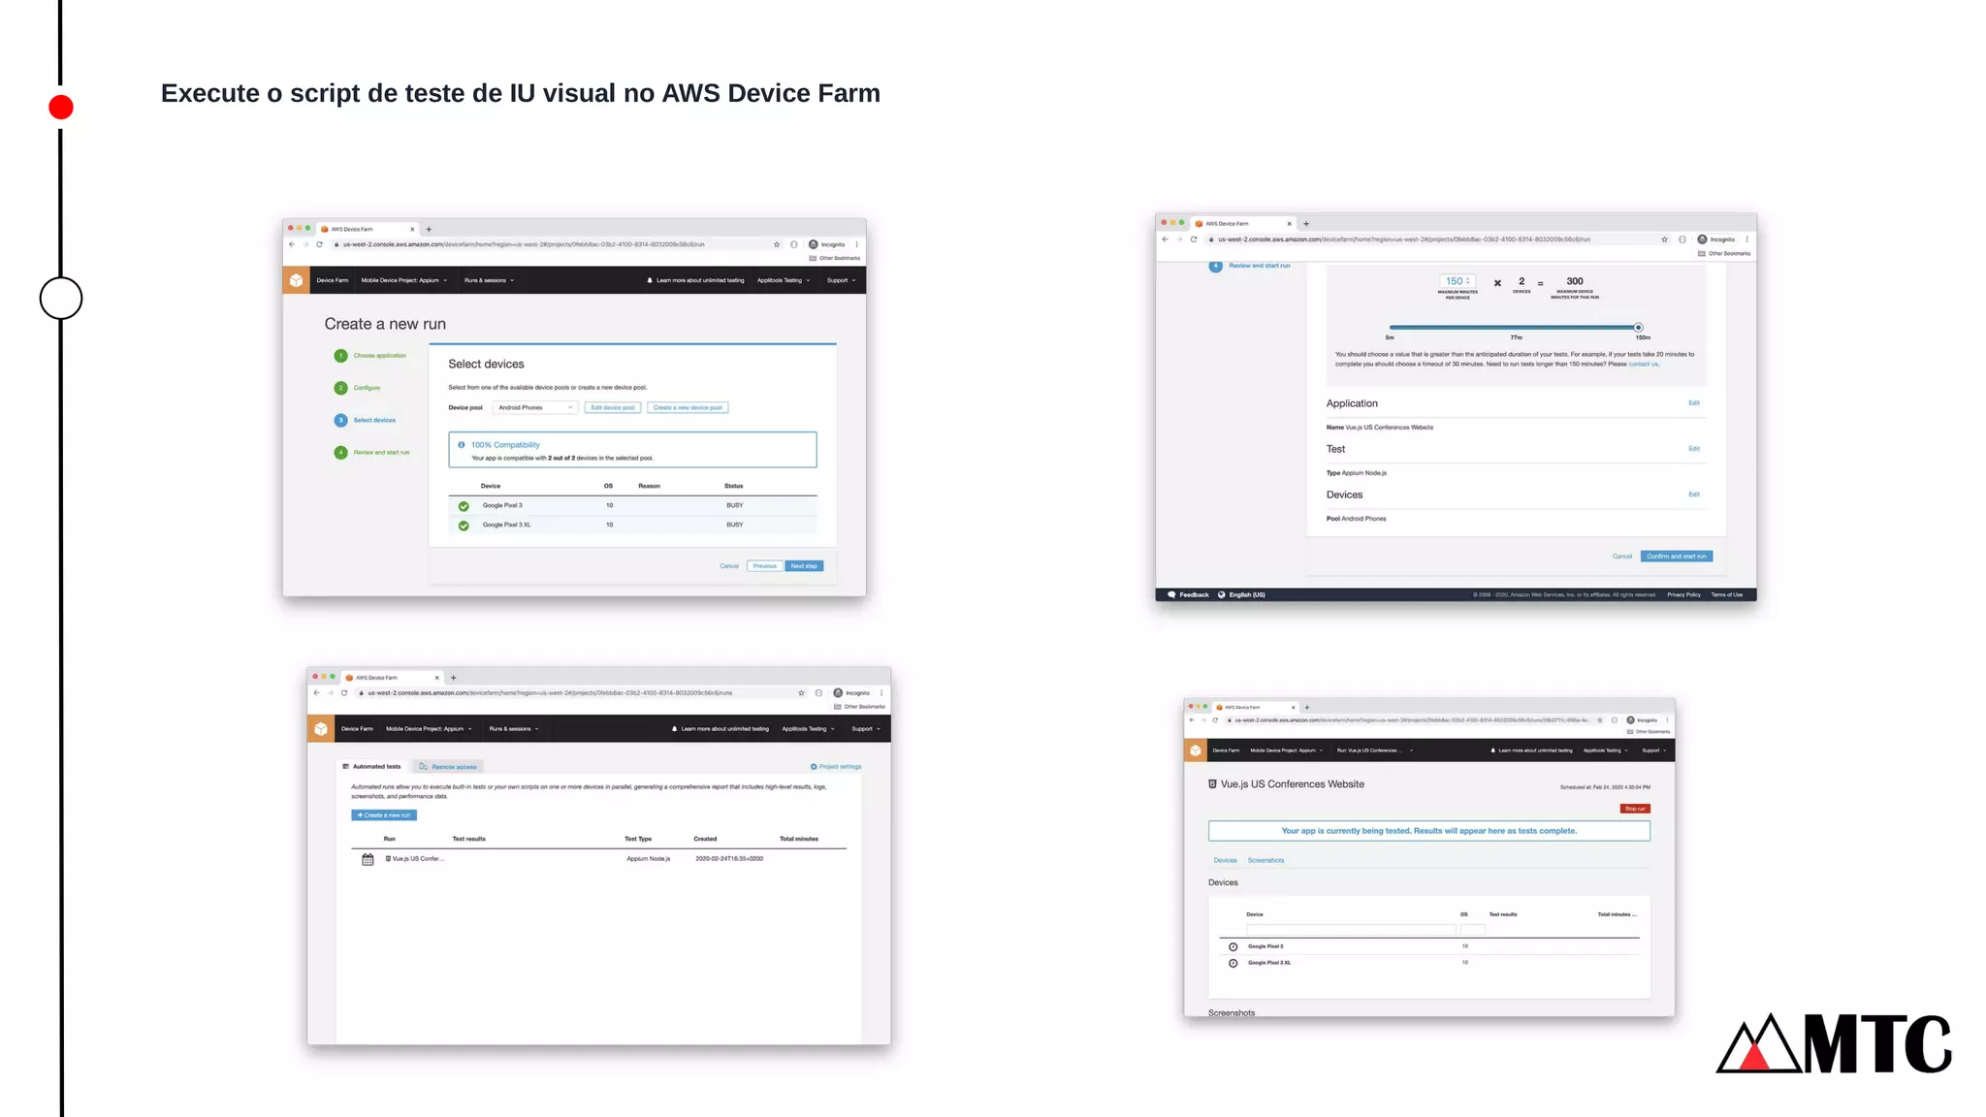Viewport: 1986px width, 1117px height.
Task: Open Privacy Policy footer link
Action: (x=1683, y=595)
